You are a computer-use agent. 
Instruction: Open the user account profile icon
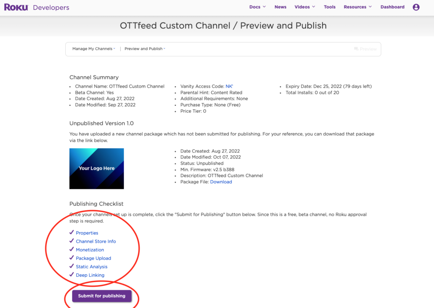pyautogui.click(x=416, y=7)
